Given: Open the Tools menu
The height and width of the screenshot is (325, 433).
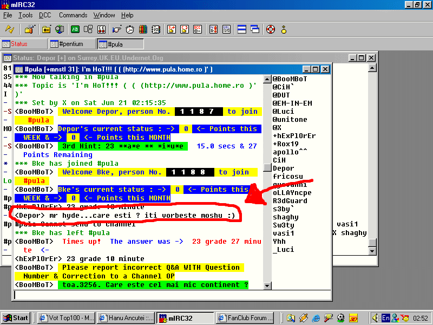Looking at the screenshot, I should [x=25, y=15].
